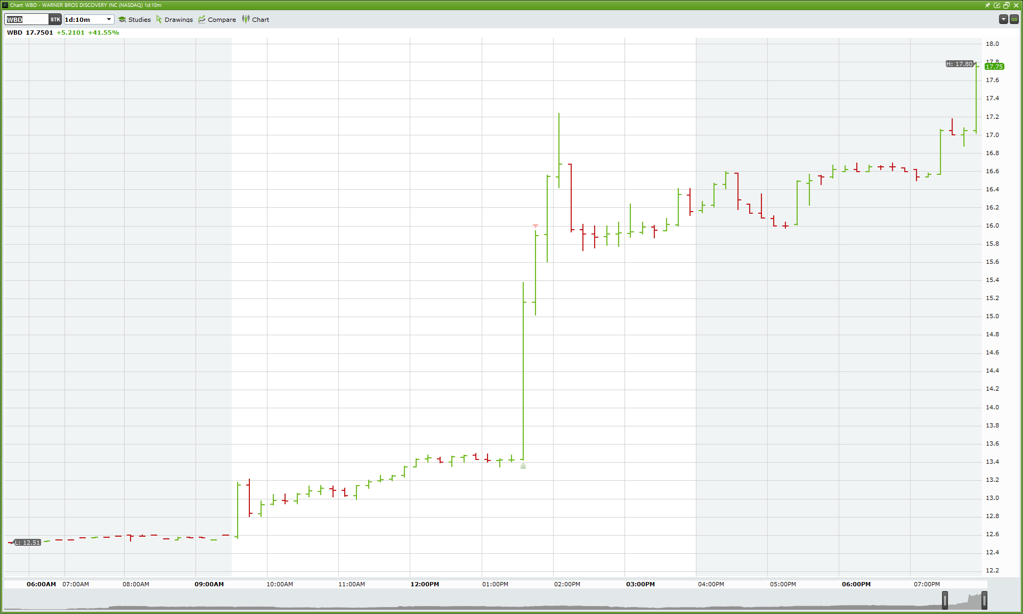The image size is (1023, 614).
Task: Toggle the green link symbol button
Action: click(x=1014, y=19)
